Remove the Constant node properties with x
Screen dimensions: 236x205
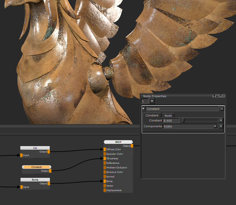[x=222, y=109]
